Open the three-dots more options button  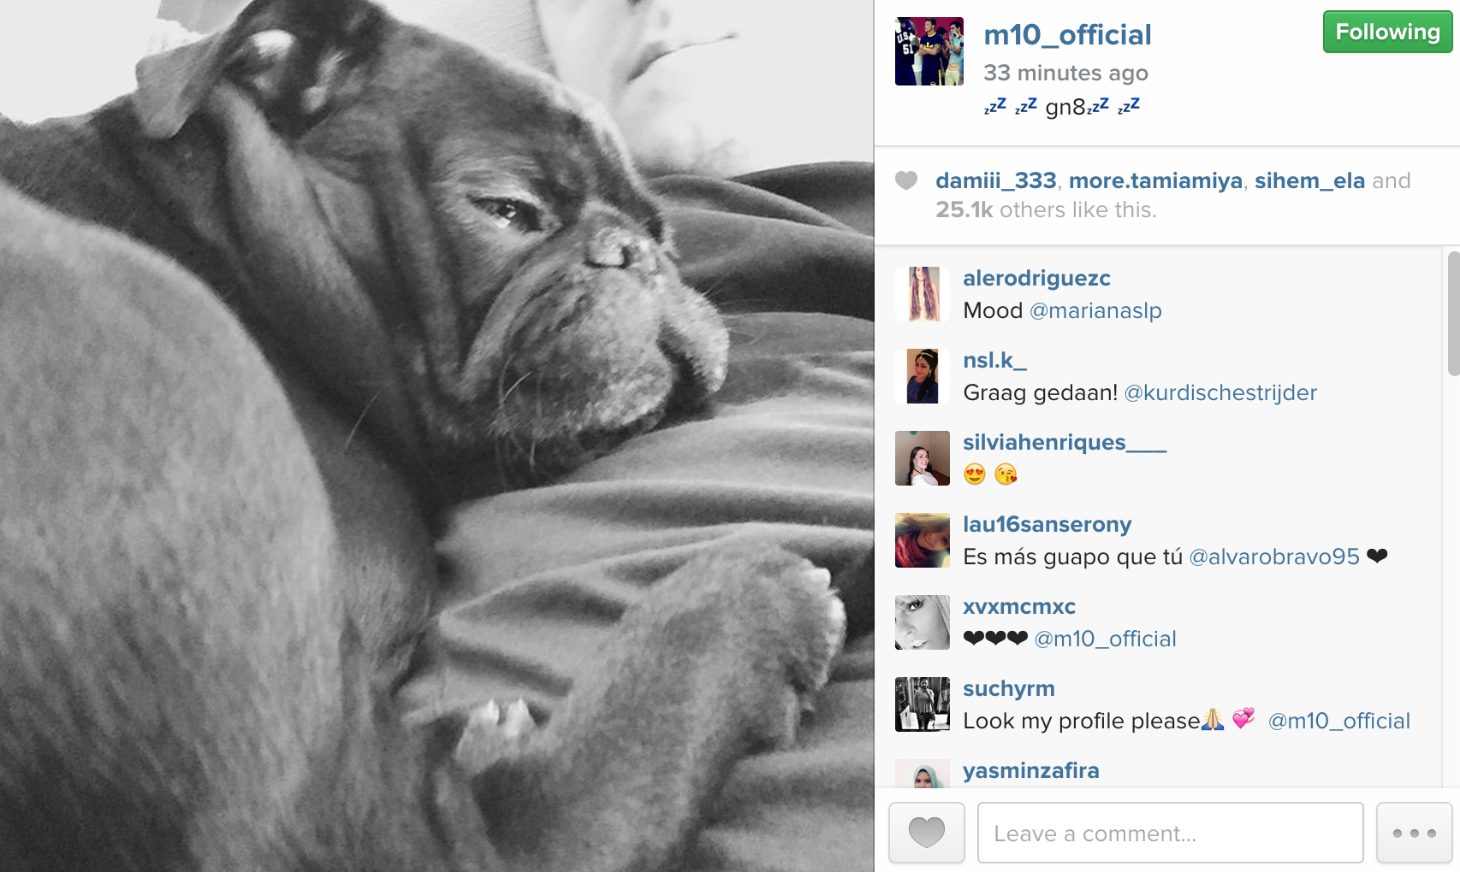click(1414, 833)
